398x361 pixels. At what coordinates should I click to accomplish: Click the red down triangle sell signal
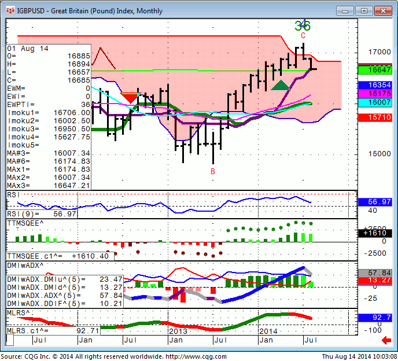click(x=130, y=98)
